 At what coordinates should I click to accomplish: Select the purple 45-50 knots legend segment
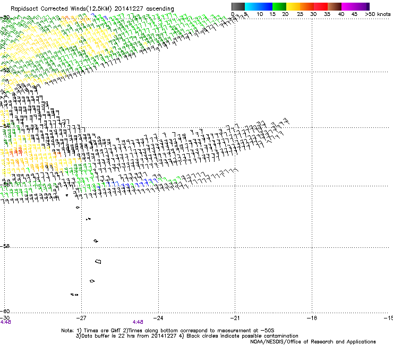tap(362, 6)
